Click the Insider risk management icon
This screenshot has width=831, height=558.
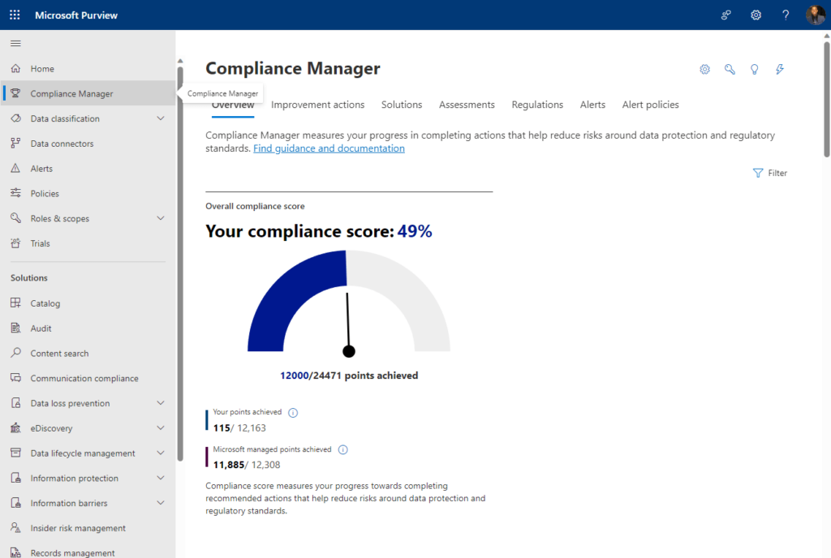pos(16,528)
